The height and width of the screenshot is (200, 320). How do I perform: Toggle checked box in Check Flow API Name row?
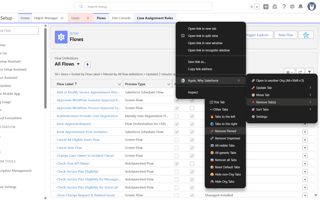[176, 164]
